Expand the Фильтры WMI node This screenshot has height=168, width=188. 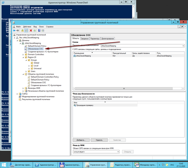[23, 88]
